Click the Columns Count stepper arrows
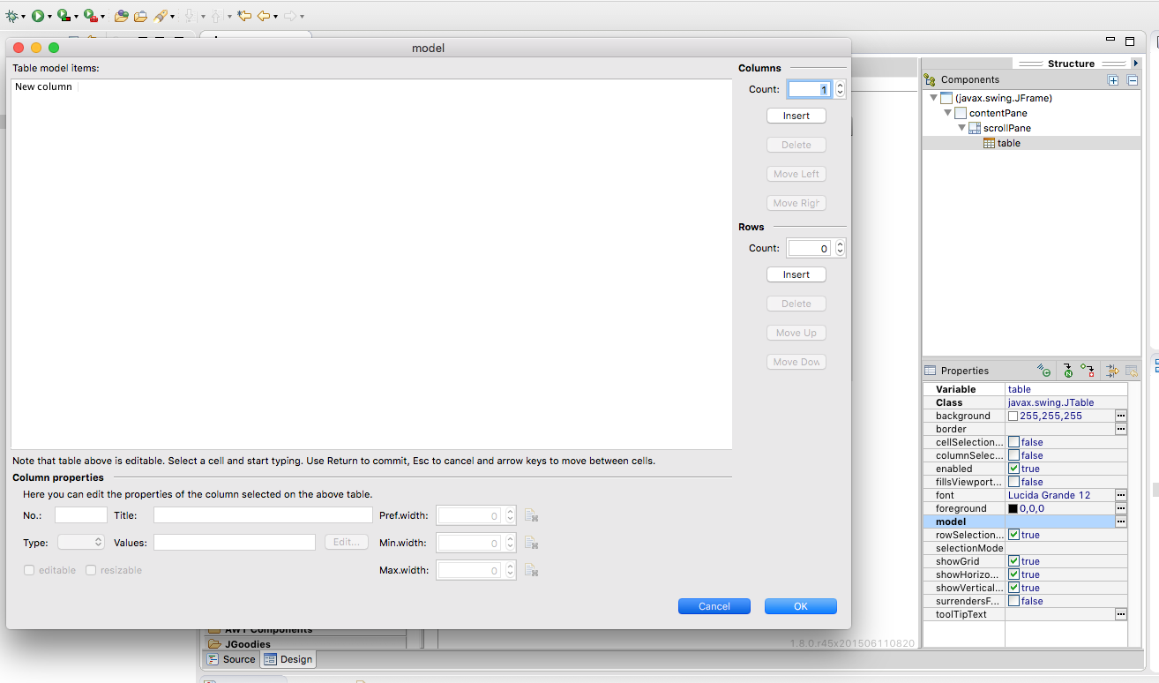 tap(840, 89)
